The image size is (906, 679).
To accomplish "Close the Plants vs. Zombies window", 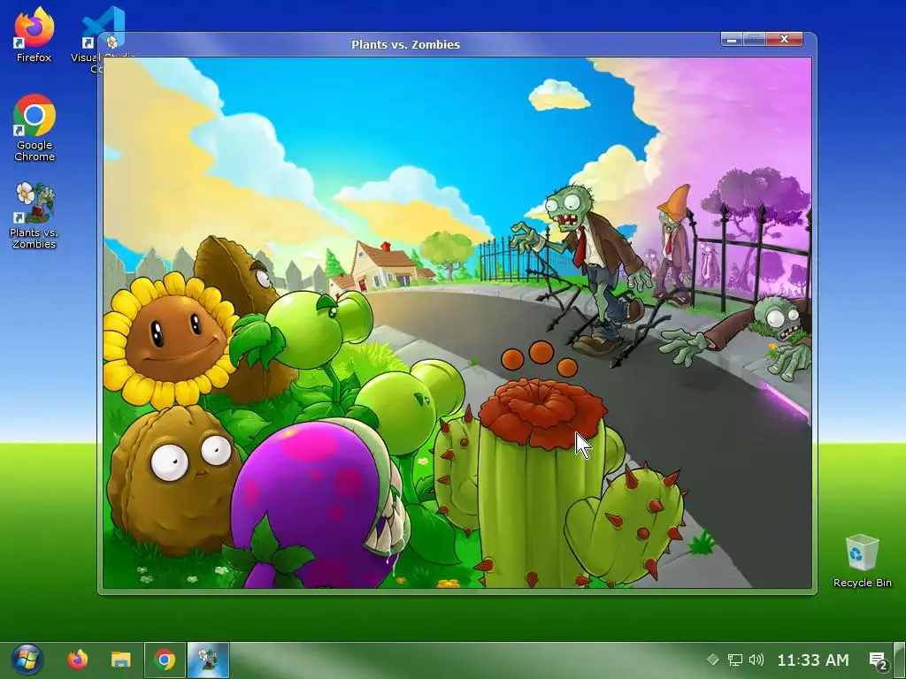I will tap(784, 39).
